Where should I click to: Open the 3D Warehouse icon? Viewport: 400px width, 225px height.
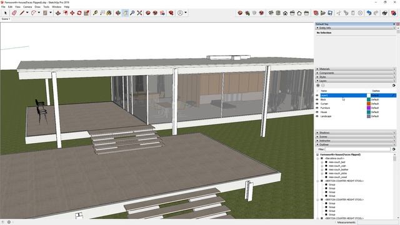pos(148,12)
